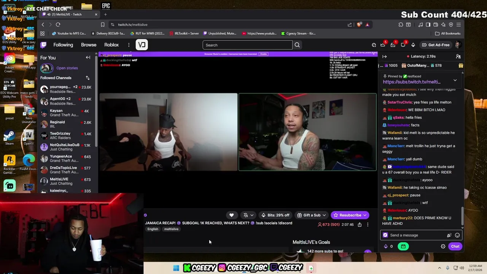The height and width of the screenshot is (274, 487).
Task: Click chat scrollbar thumb
Action: [x=462, y=216]
